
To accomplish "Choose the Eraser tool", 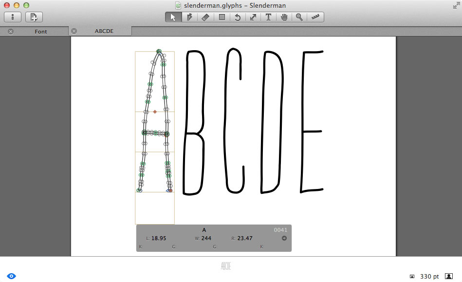I will click(x=205, y=17).
